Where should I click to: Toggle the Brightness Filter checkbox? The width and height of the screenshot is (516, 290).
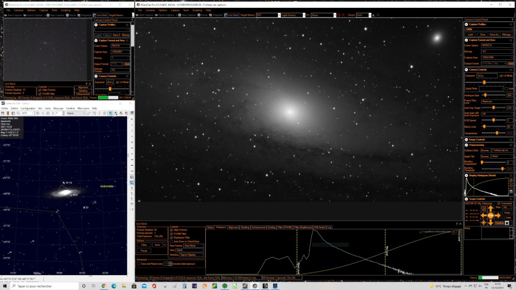click(171, 237)
